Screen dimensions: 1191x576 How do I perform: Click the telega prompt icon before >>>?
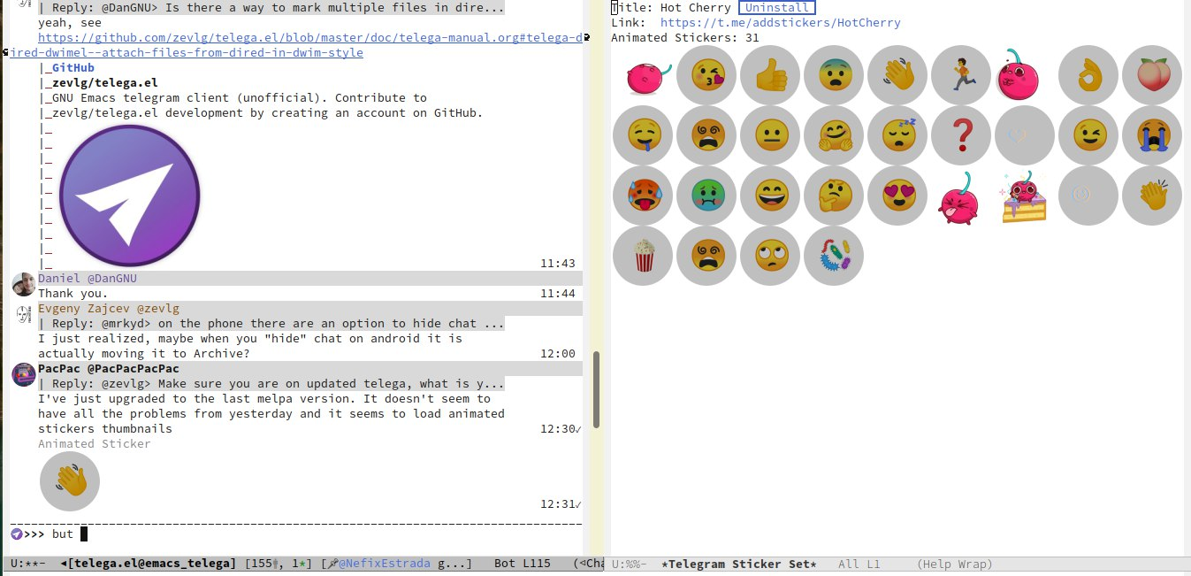click(x=16, y=534)
